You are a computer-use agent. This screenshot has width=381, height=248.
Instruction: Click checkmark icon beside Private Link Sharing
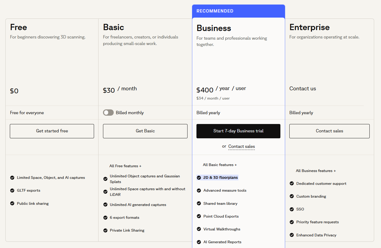click(105, 230)
